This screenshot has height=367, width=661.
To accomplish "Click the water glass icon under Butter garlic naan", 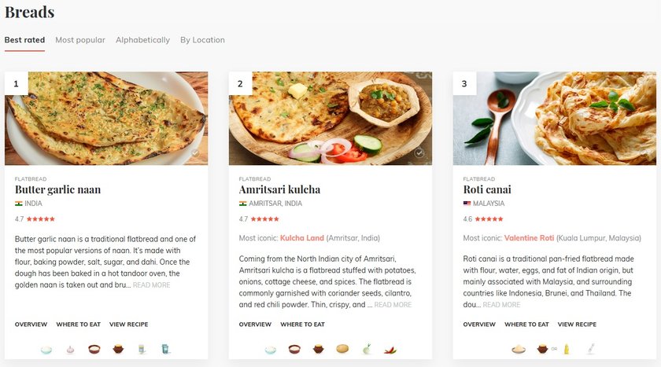I will click(x=165, y=349).
